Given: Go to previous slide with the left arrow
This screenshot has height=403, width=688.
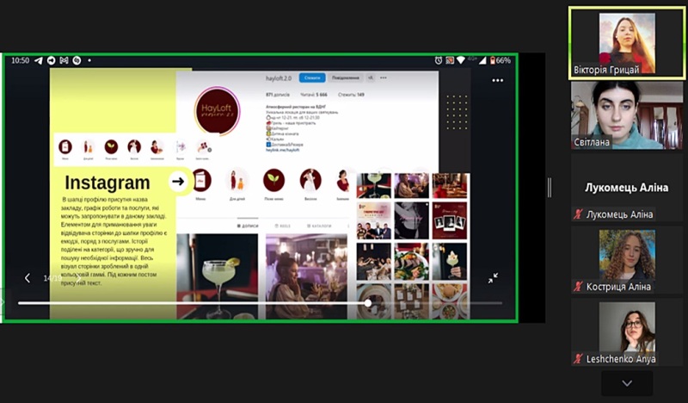Looking at the screenshot, I should coord(28,278).
